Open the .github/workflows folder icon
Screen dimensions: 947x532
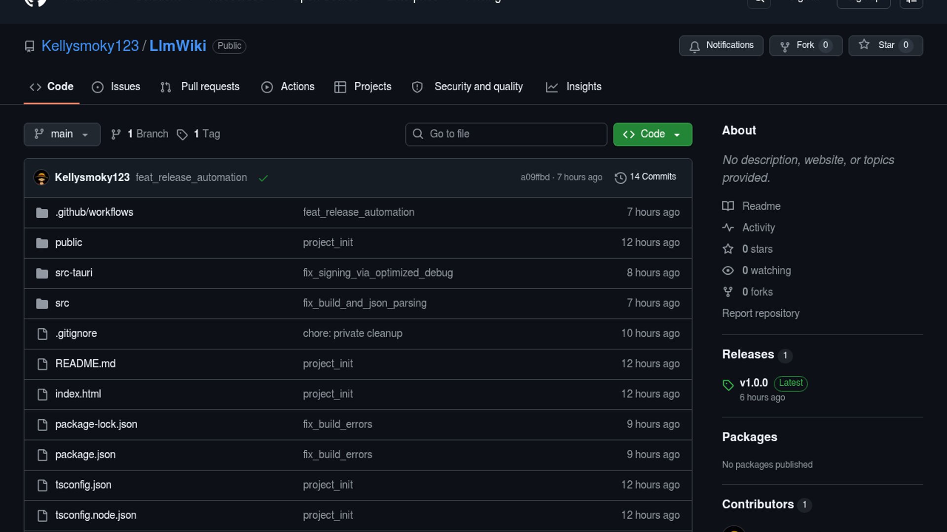[x=42, y=212]
